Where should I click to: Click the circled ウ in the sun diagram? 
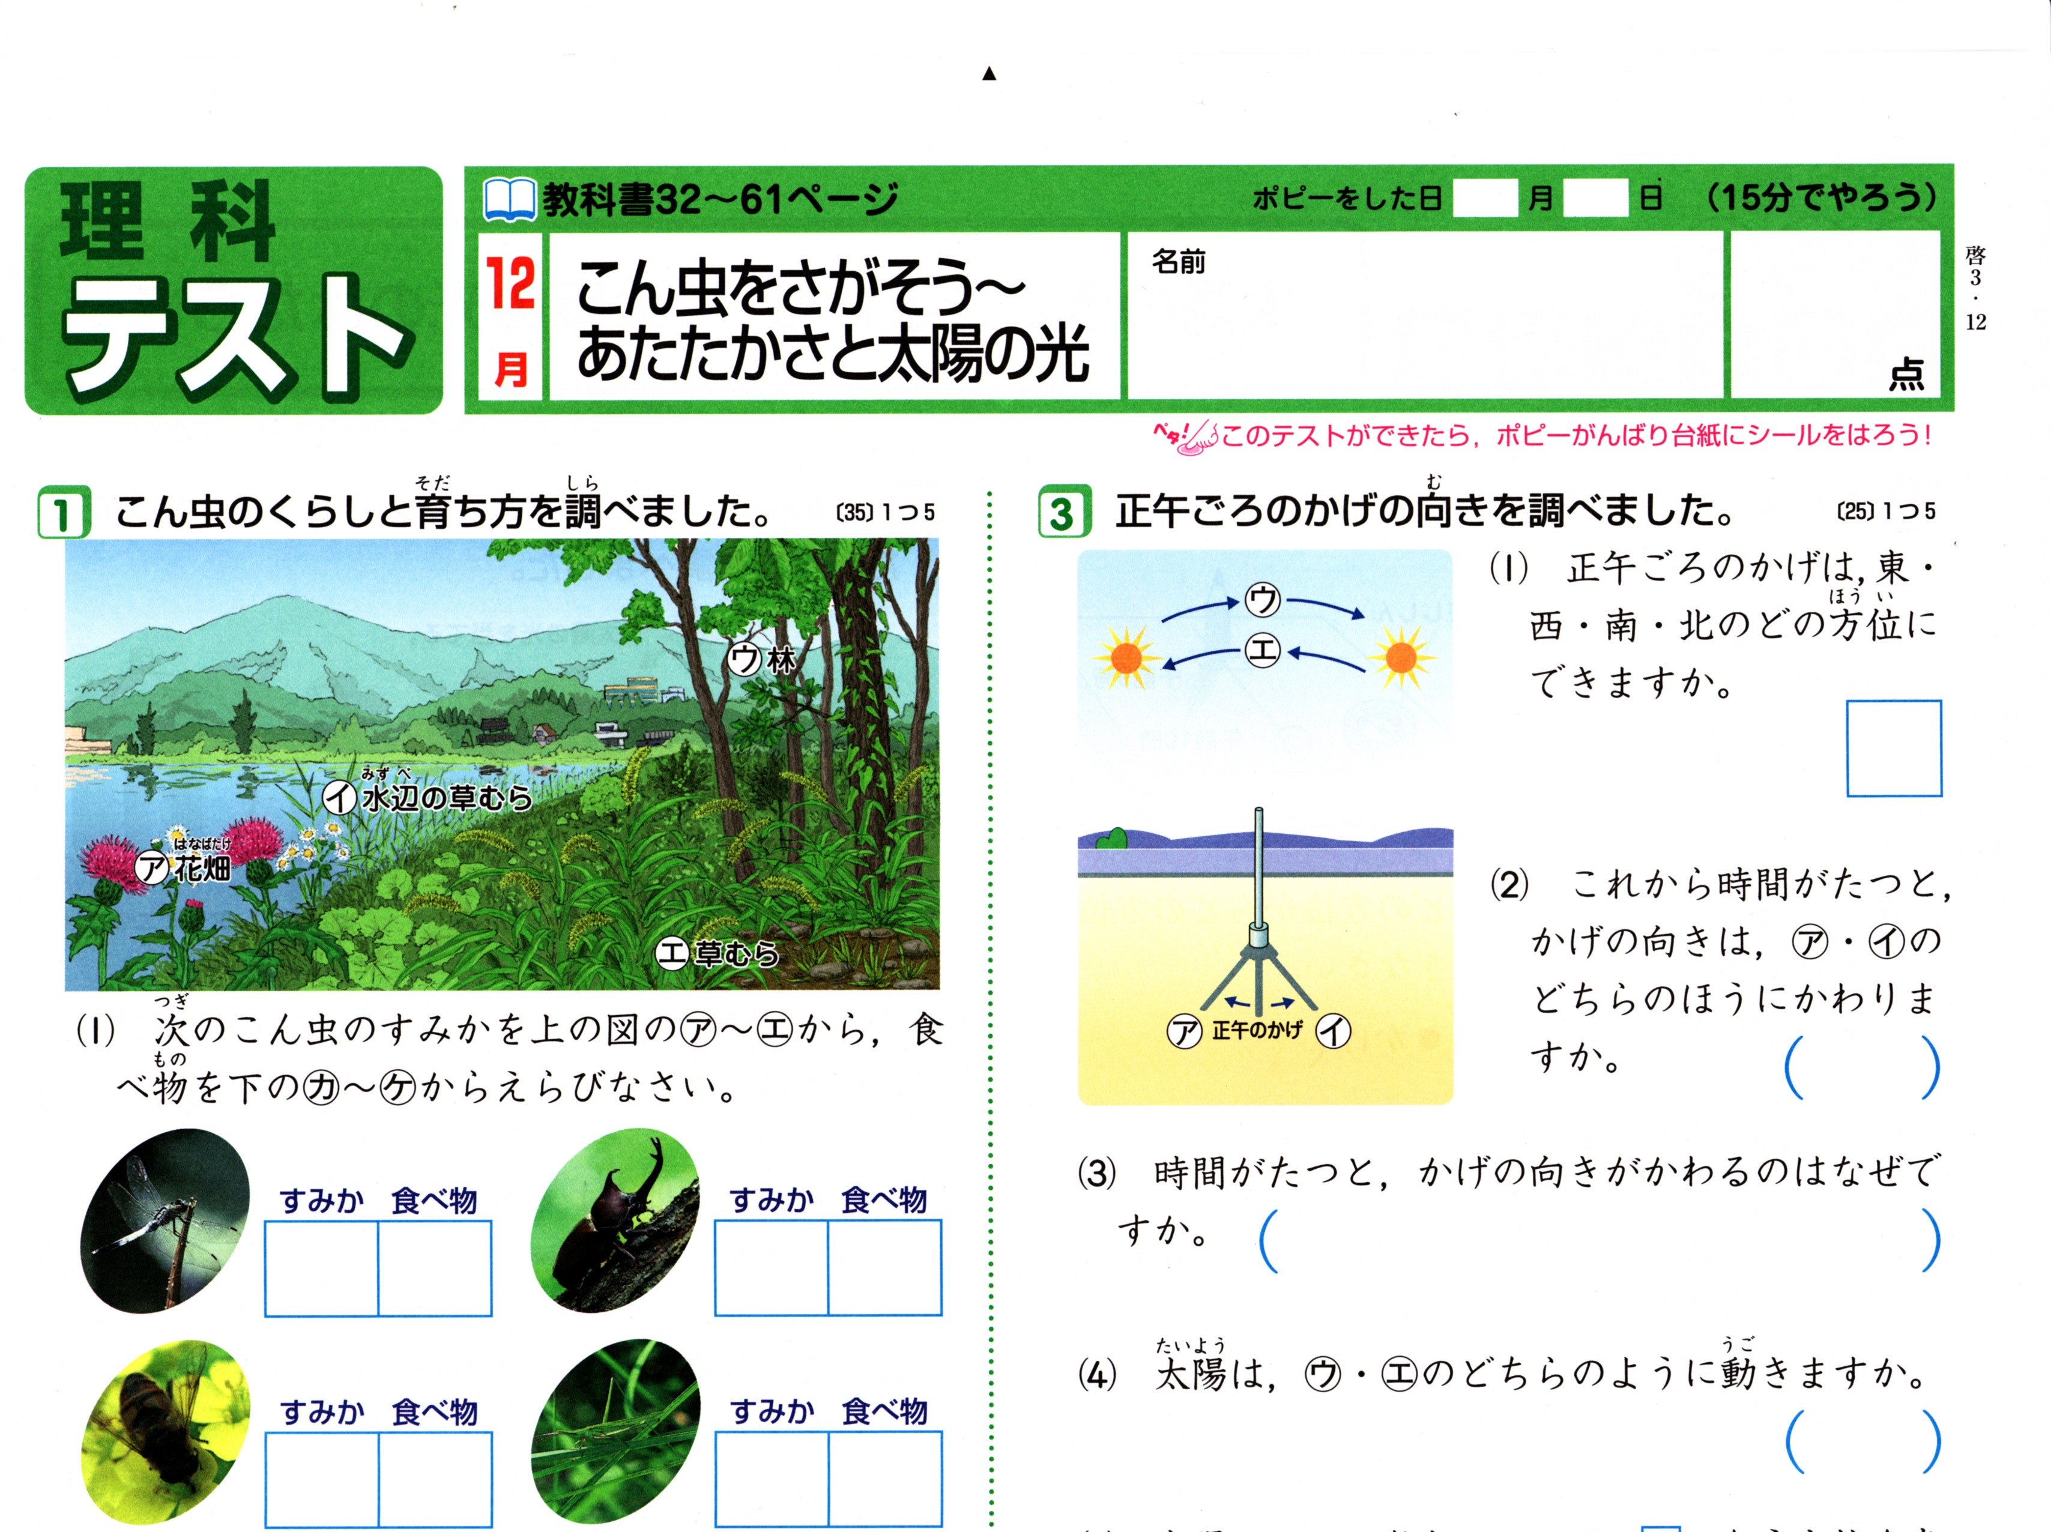coord(1262,600)
